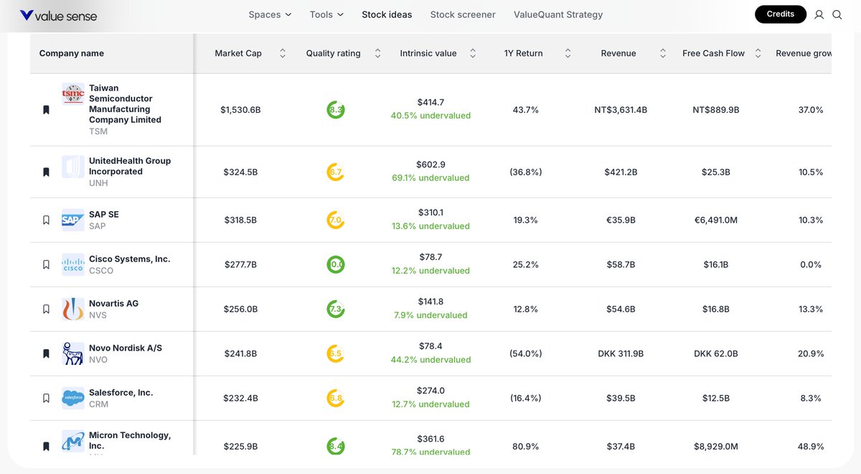Open UnitedHealth Group Incorporated link

coord(130,167)
